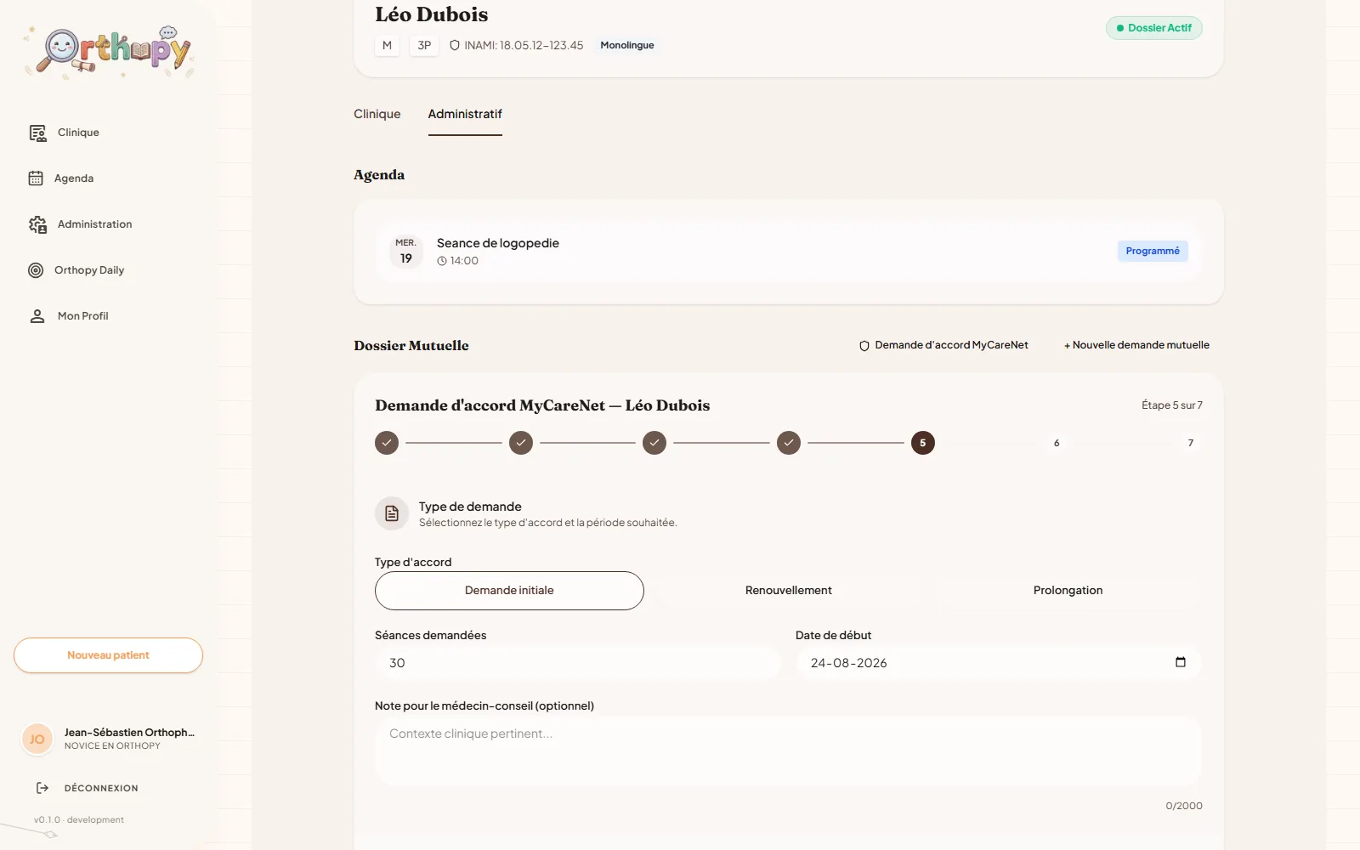Select the Administratif tab
Image resolution: width=1360 pixels, height=850 pixels.
(465, 114)
